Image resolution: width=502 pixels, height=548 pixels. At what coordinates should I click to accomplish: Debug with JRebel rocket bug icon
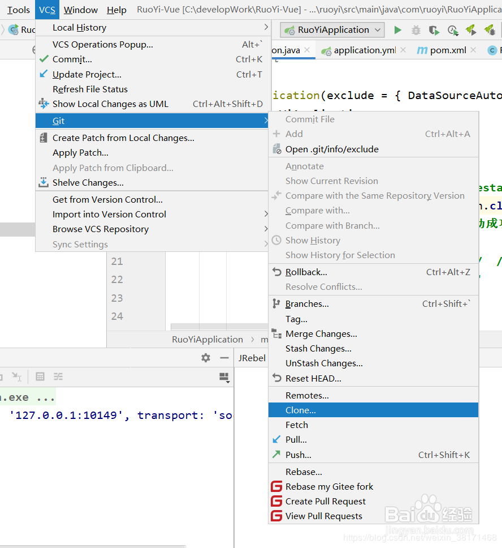pos(490,30)
